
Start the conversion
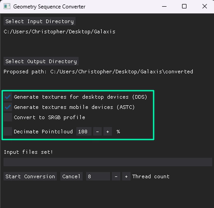(30, 176)
